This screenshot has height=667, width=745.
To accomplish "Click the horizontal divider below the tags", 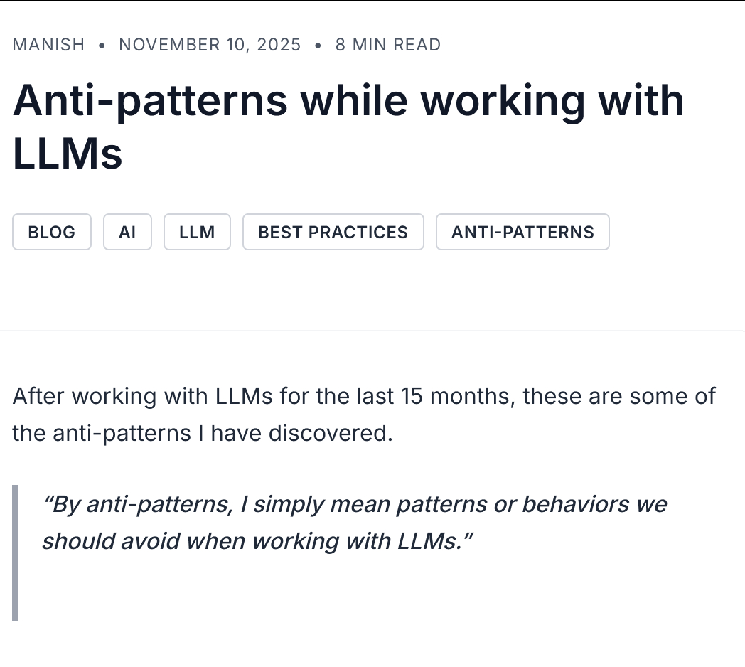I will coord(372,330).
